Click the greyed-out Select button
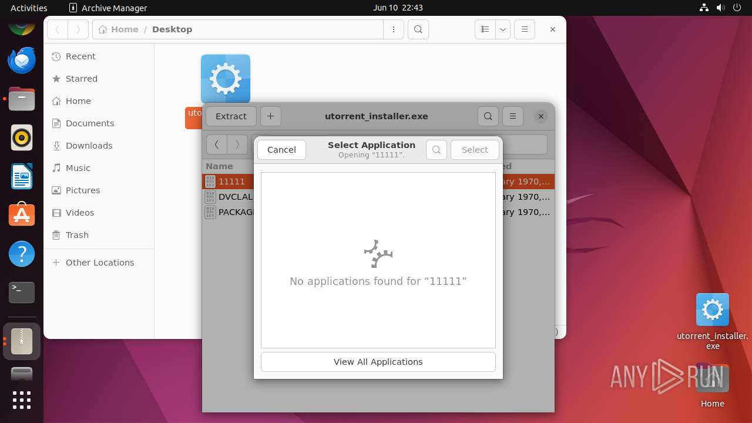 (x=475, y=150)
